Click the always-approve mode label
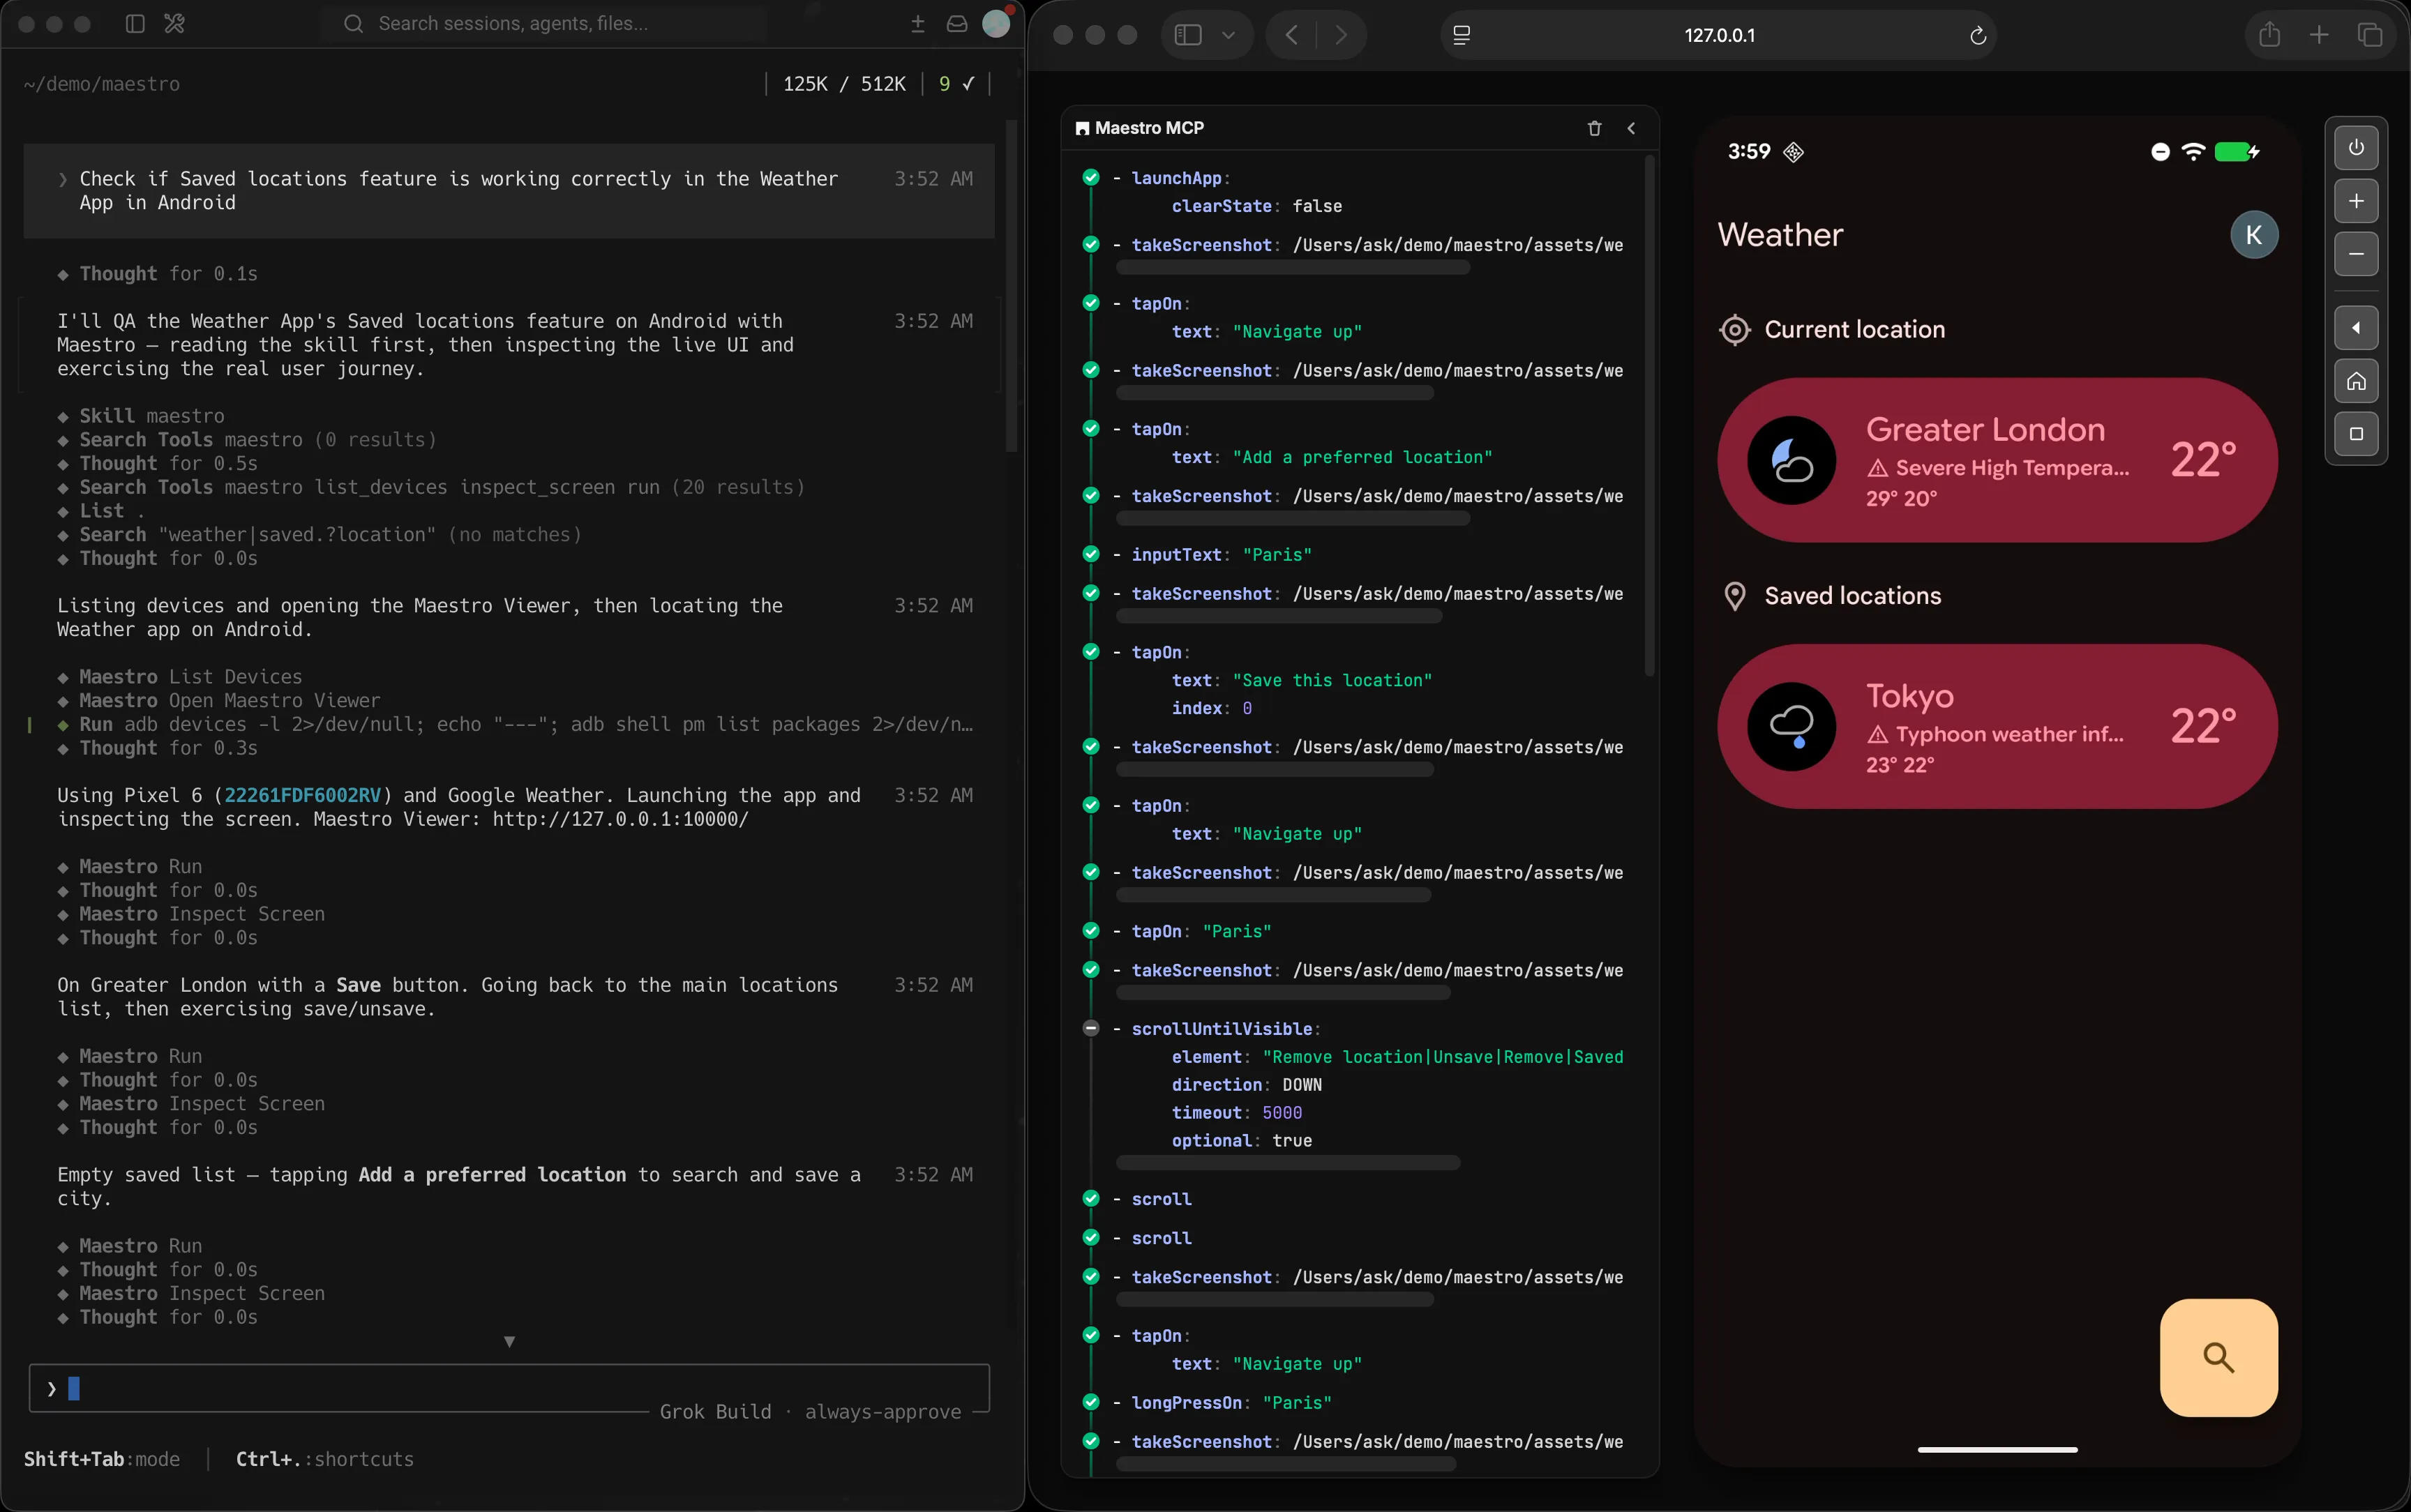2411x1512 pixels. 883,1411
